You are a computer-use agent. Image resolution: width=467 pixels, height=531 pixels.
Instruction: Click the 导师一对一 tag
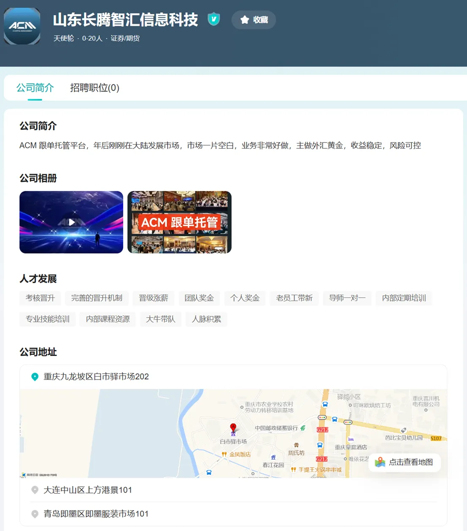pyautogui.click(x=347, y=298)
